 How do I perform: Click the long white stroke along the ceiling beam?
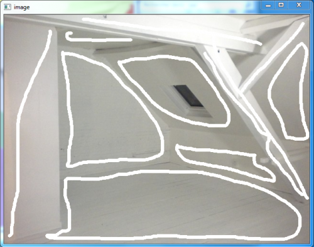171,31
